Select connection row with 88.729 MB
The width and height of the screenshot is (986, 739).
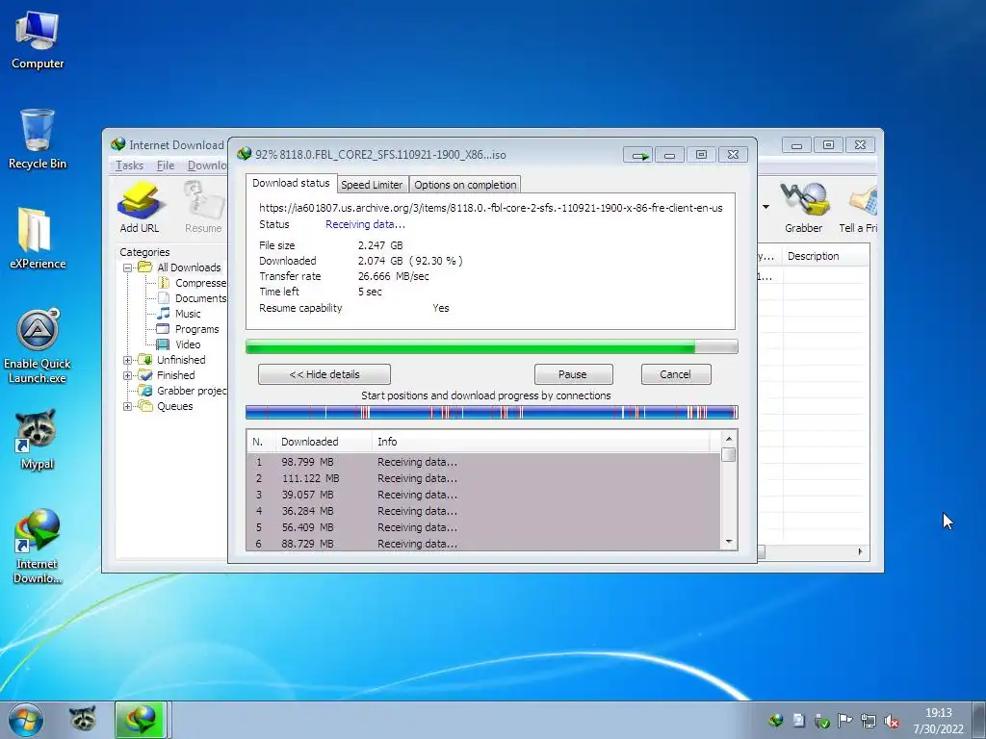[483, 544]
